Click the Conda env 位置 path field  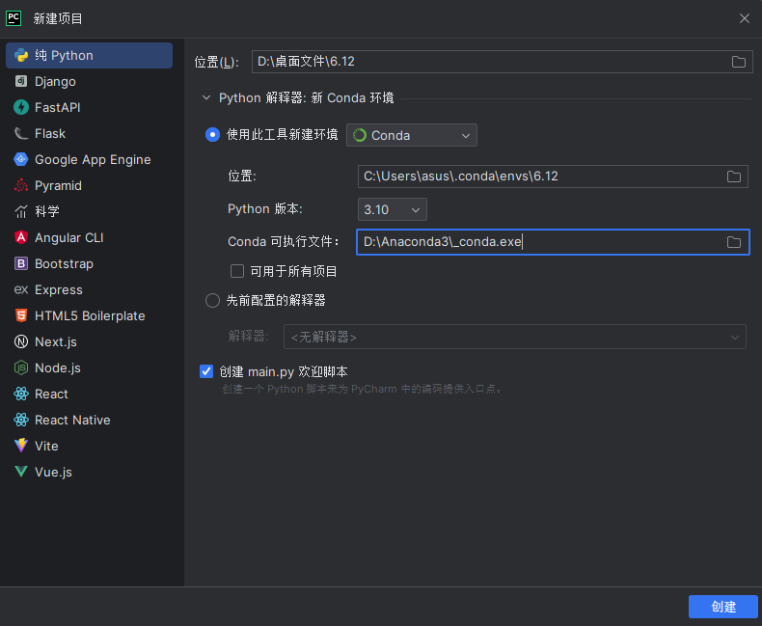click(x=553, y=177)
